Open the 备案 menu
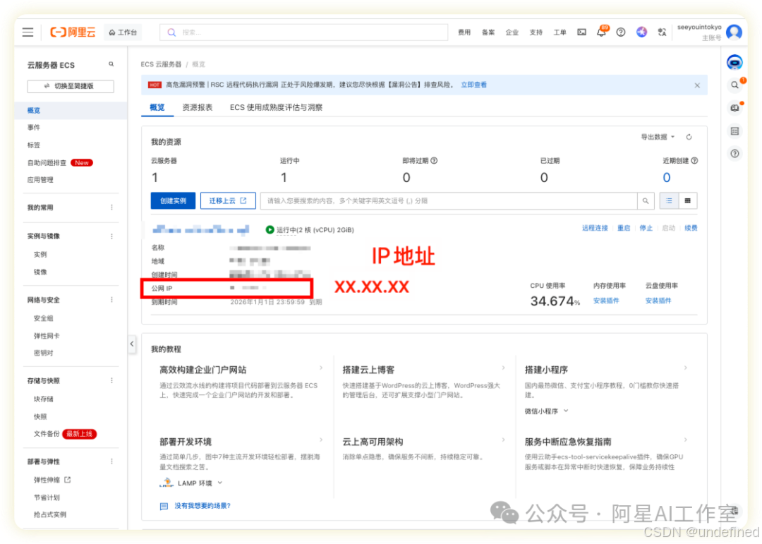The height and width of the screenshot is (544, 762). tap(488, 32)
